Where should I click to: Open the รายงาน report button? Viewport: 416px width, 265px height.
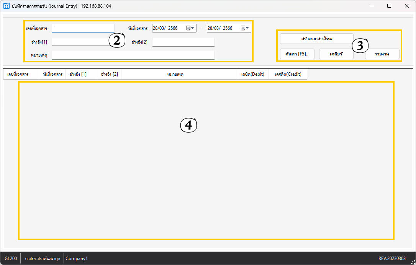(382, 54)
